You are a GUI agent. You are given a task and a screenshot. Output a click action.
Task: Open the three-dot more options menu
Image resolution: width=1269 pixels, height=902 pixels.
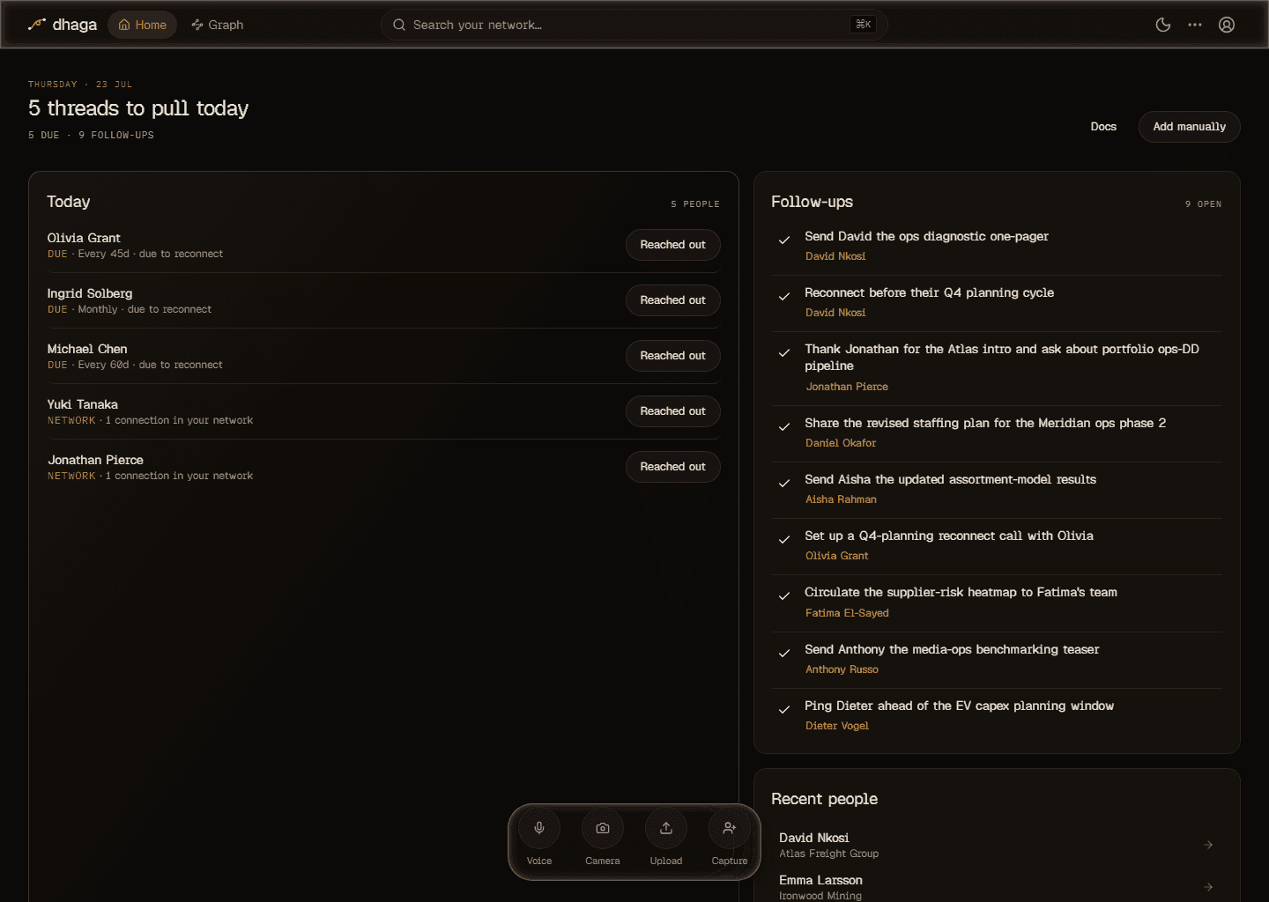click(1195, 25)
